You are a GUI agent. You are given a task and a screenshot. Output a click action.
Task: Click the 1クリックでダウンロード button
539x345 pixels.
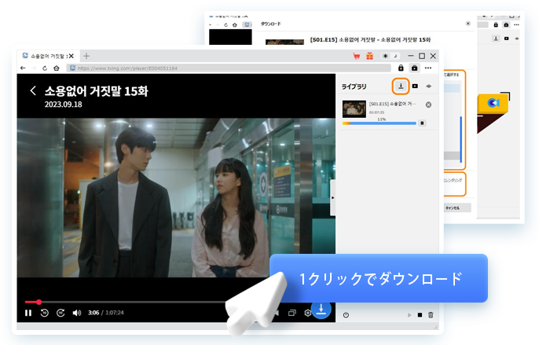(379, 278)
